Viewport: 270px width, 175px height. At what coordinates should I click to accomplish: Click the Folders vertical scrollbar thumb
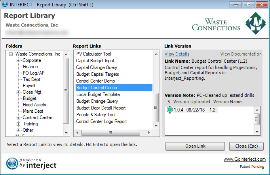click(66, 91)
